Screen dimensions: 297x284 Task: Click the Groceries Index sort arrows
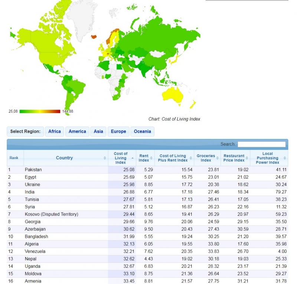pyautogui.click(x=218, y=158)
